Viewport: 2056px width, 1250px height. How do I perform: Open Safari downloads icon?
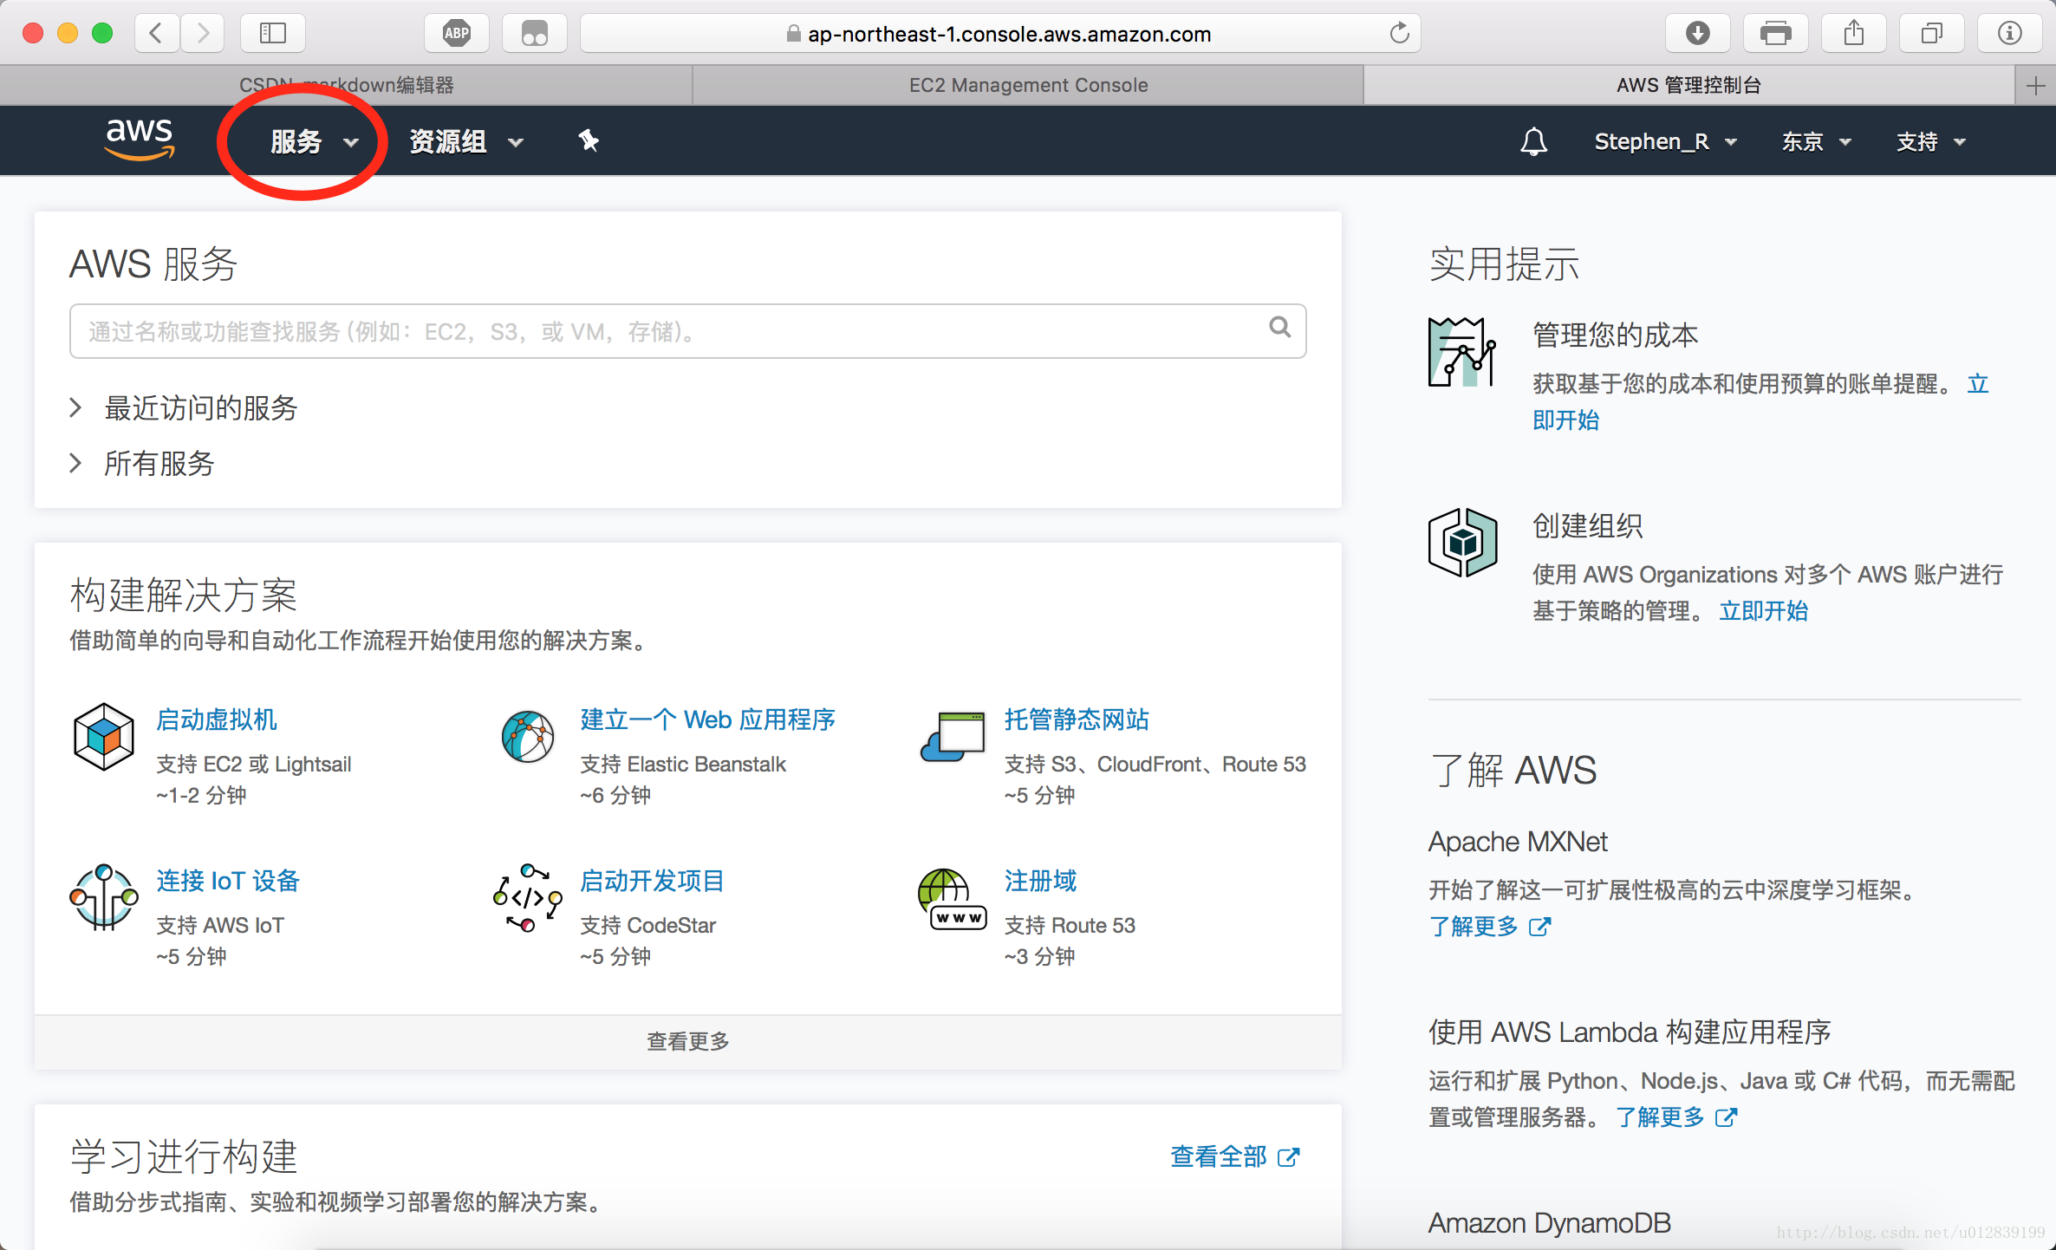point(1697,34)
